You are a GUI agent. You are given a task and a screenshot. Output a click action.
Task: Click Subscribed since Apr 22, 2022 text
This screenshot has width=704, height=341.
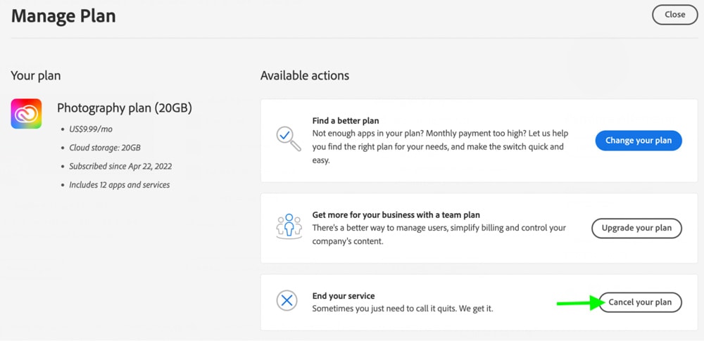pos(120,167)
